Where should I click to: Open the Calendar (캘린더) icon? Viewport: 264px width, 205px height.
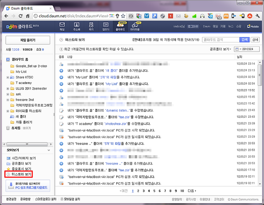(x=106, y=26)
